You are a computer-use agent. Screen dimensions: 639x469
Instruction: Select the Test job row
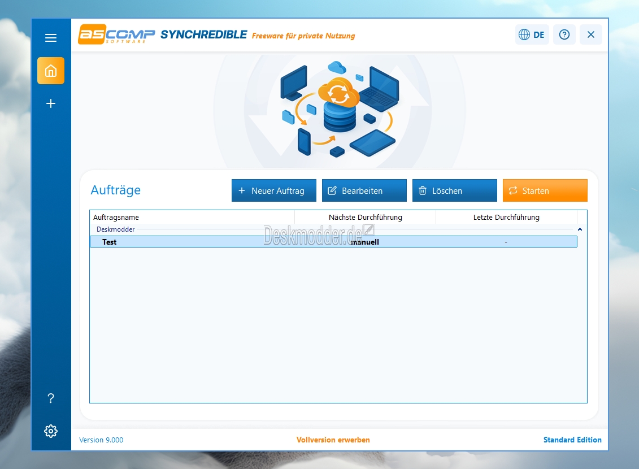(x=333, y=242)
